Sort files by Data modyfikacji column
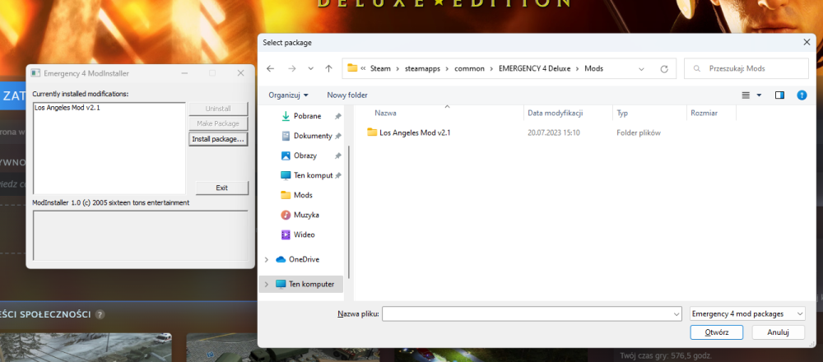Image resolution: width=823 pixels, height=362 pixels. 556,113
